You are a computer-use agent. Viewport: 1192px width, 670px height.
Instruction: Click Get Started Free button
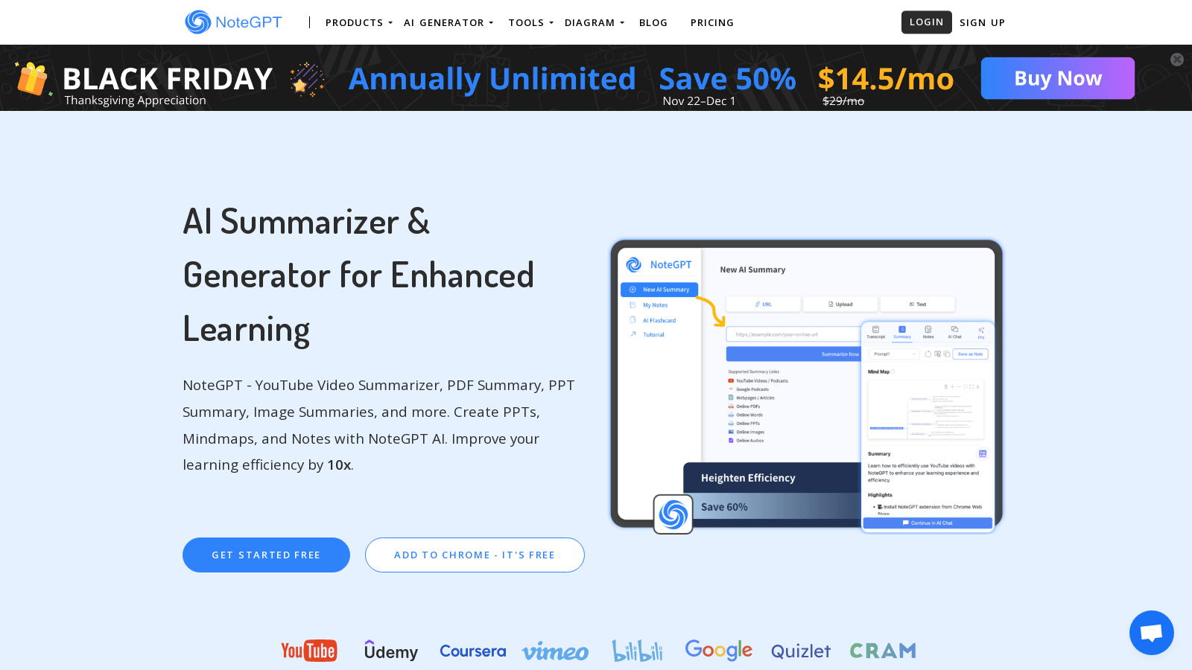click(266, 555)
